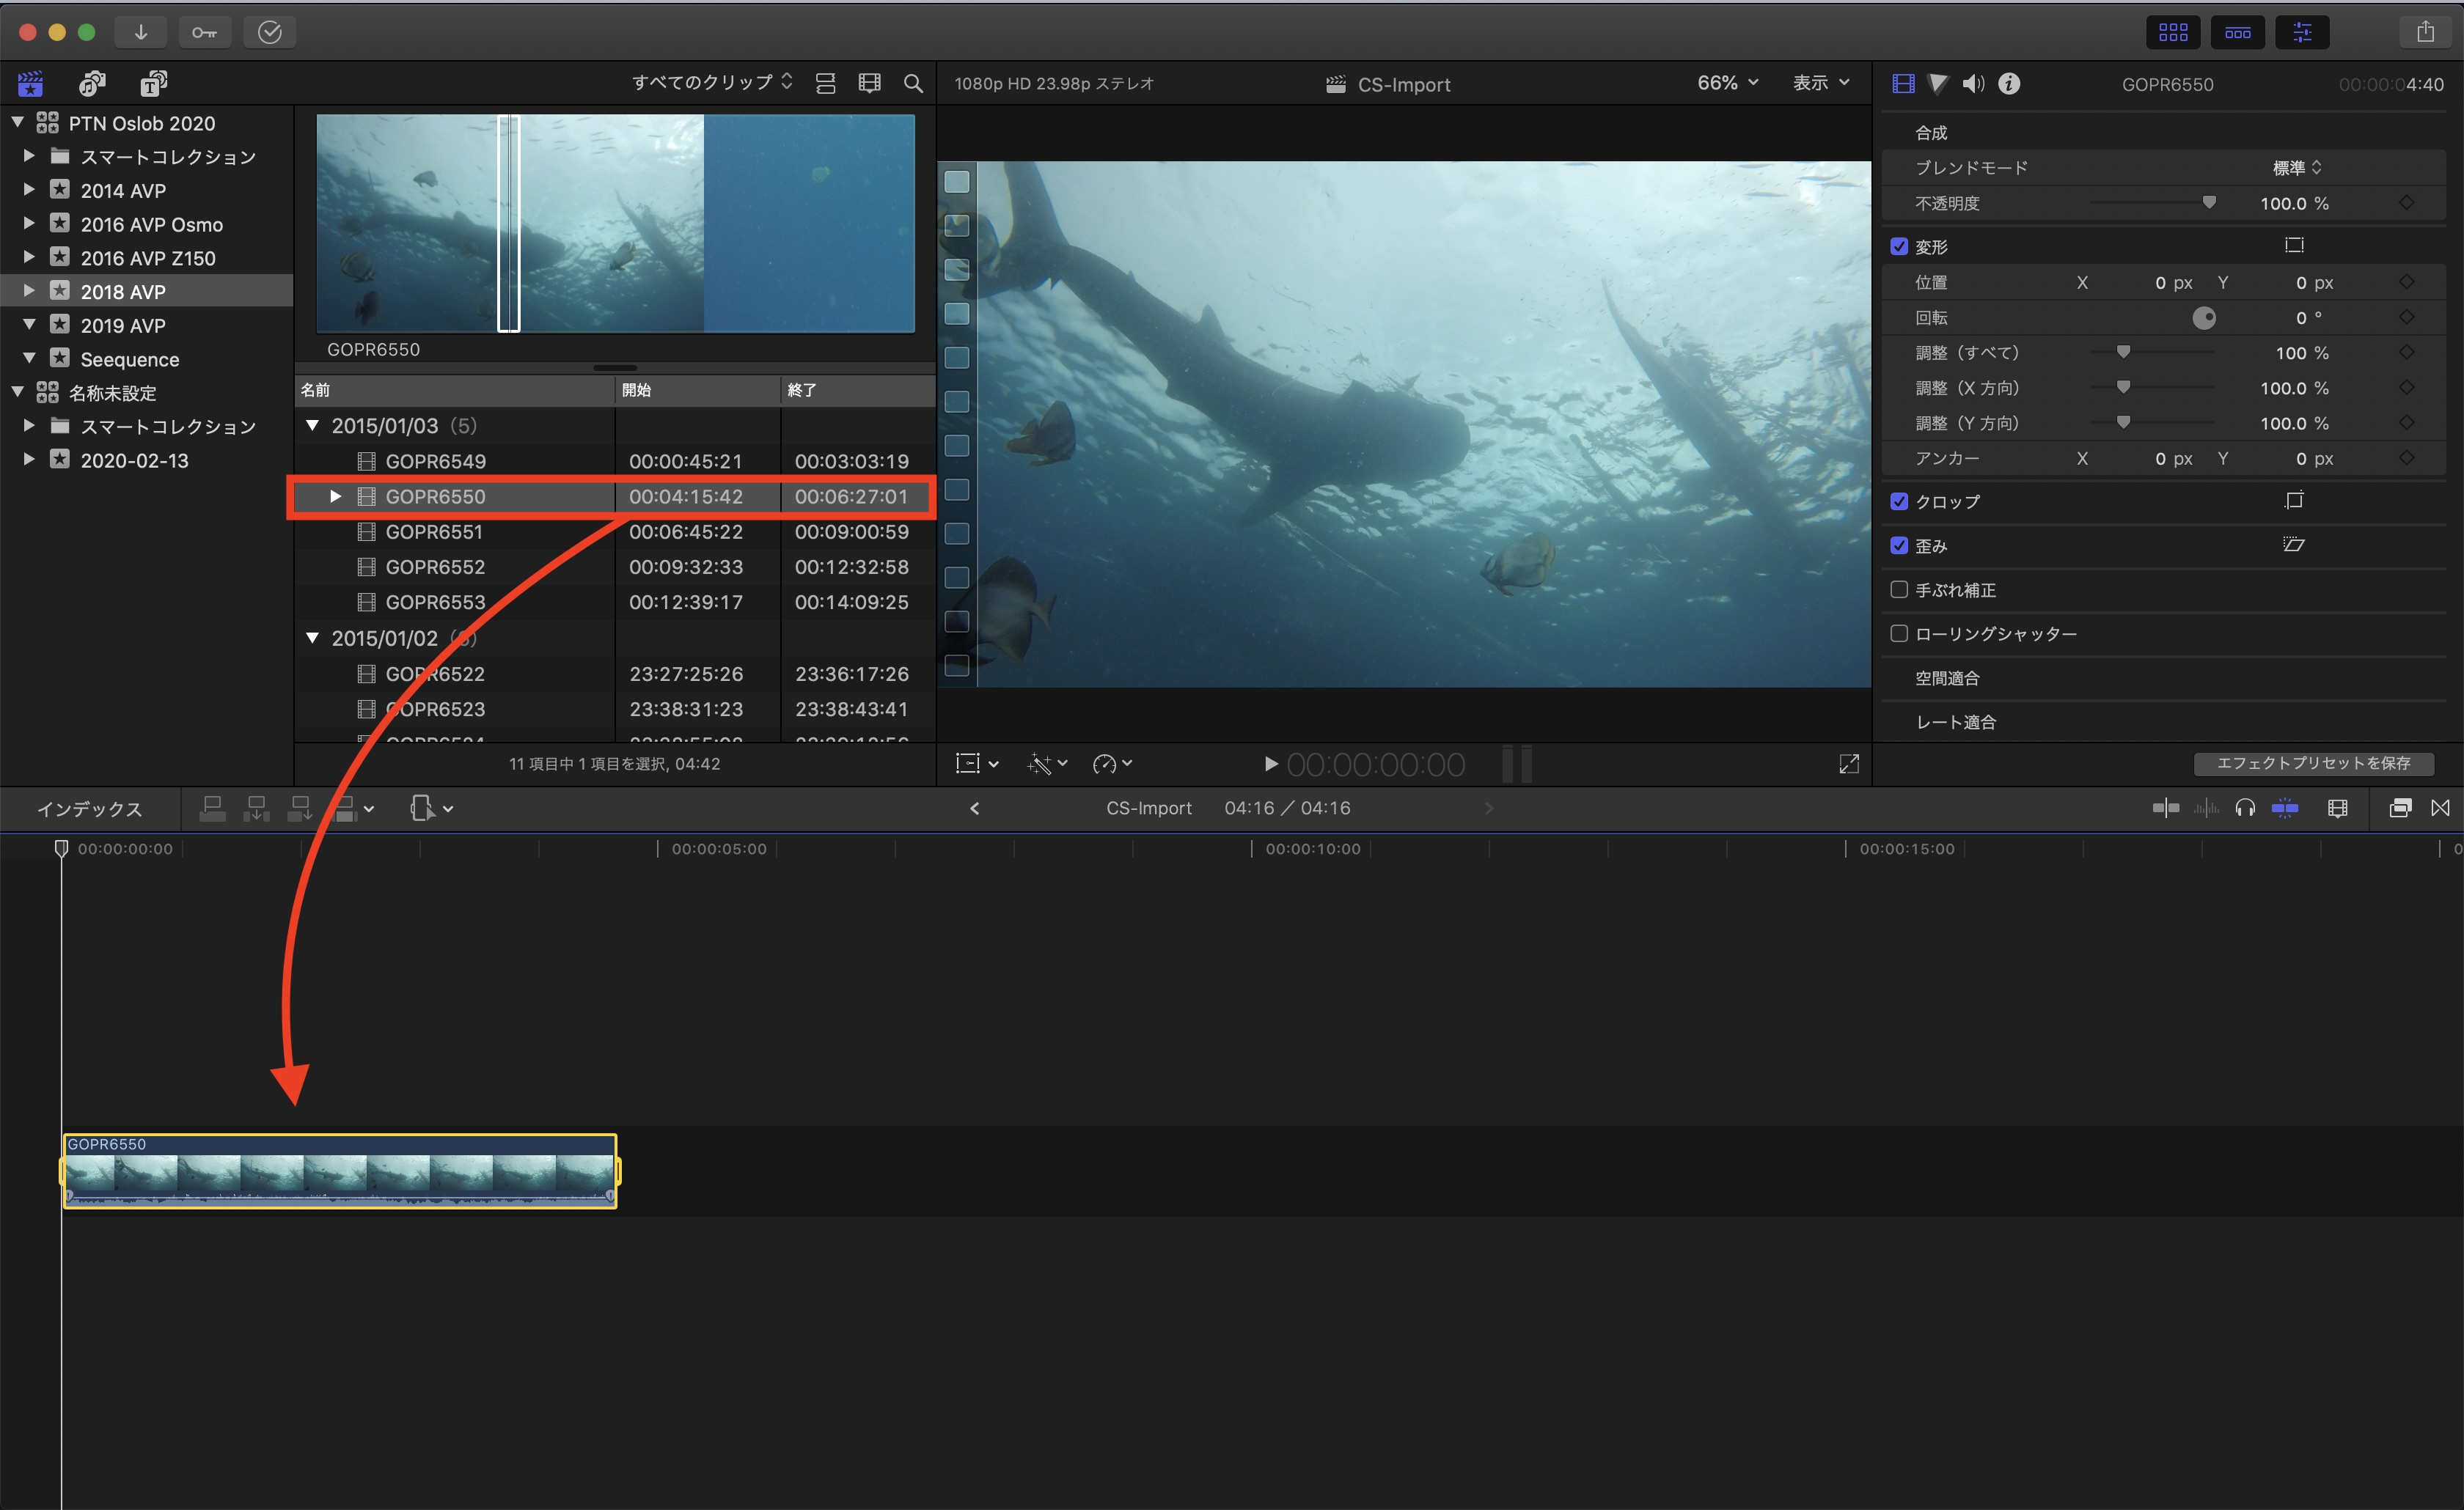This screenshot has width=2464, height=1510.
Task: Uncheck the クロップ checkbox
Action: pyautogui.click(x=1898, y=501)
